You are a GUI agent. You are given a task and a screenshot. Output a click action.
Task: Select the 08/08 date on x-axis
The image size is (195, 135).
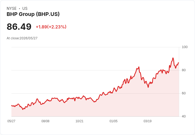click(45, 121)
